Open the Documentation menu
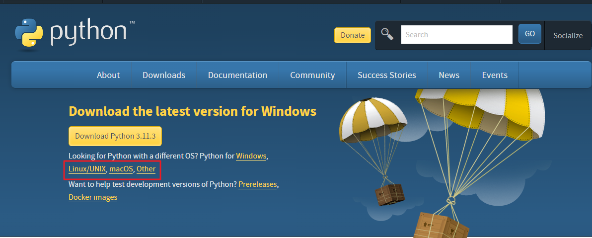Viewport: 592px width, 238px height. pos(237,75)
